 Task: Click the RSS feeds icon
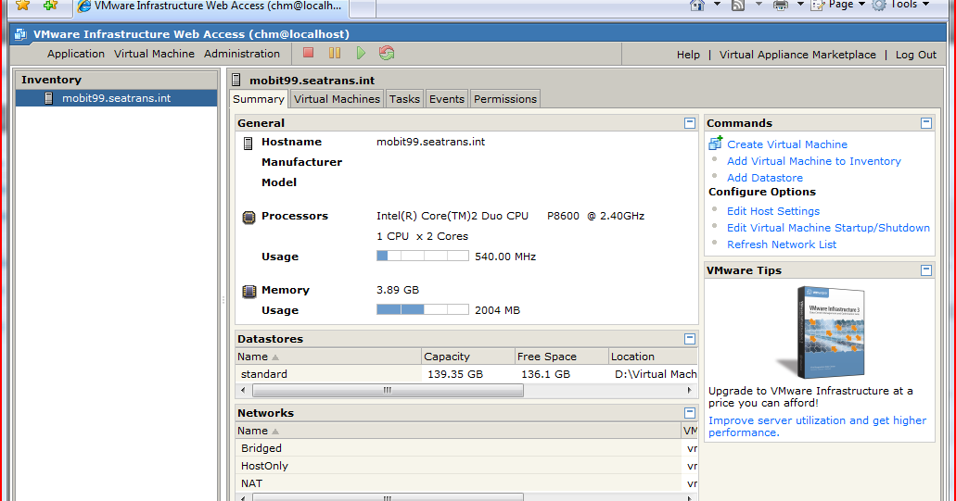738,6
